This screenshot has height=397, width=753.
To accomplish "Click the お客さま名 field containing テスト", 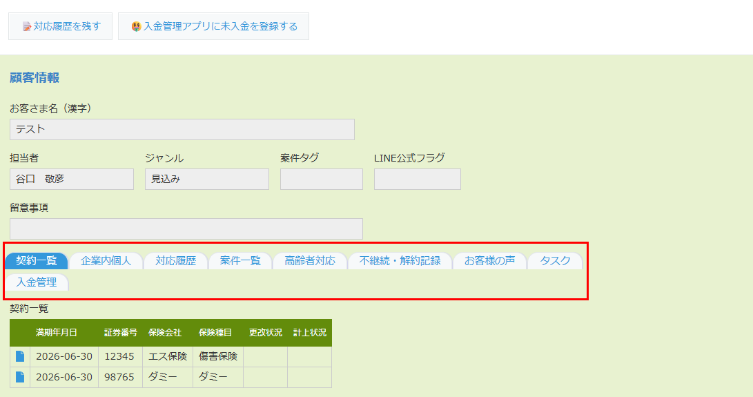I will pyautogui.click(x=182, y=129).
